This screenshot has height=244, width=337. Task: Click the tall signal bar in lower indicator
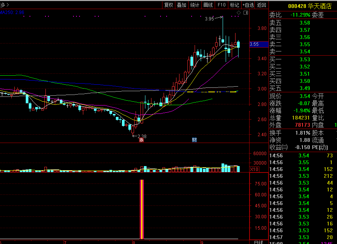[142, 209]
